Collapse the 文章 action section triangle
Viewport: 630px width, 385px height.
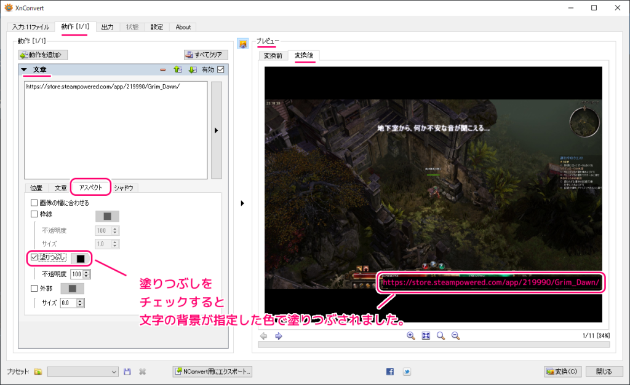coord(24,70)
